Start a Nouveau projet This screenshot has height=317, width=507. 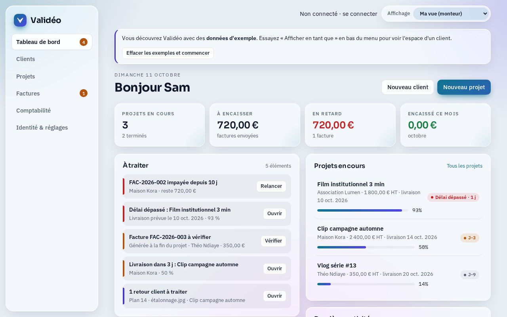click(x=464, y=87)
